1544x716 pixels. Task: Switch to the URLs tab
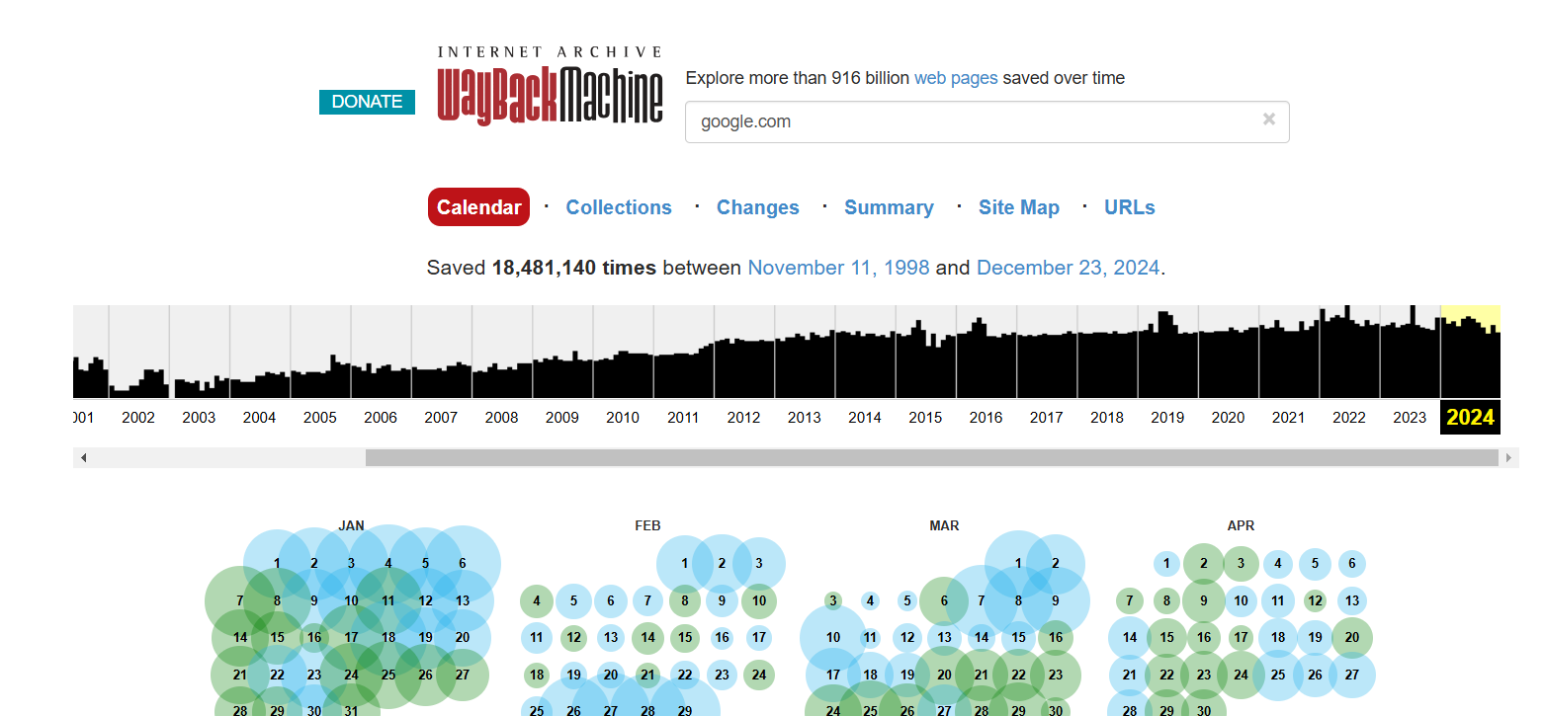pyautogui.click(x=1129, y=207)
